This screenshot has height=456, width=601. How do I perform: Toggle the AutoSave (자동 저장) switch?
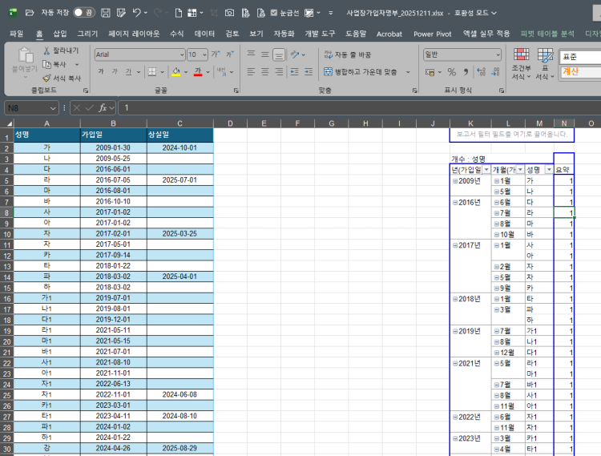click(84, 13)
